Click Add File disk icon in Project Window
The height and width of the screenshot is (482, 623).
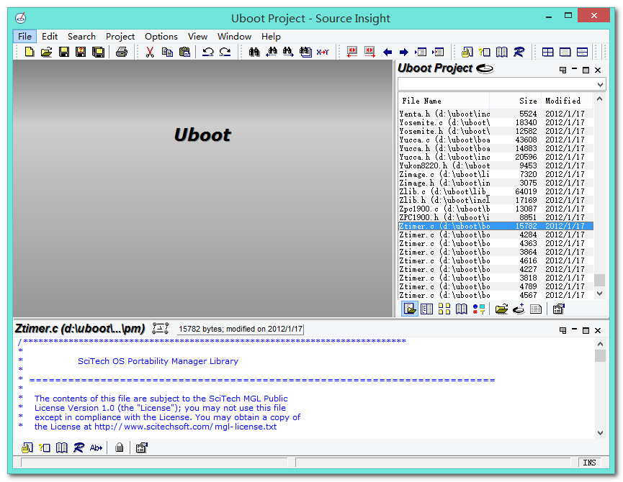519,309
